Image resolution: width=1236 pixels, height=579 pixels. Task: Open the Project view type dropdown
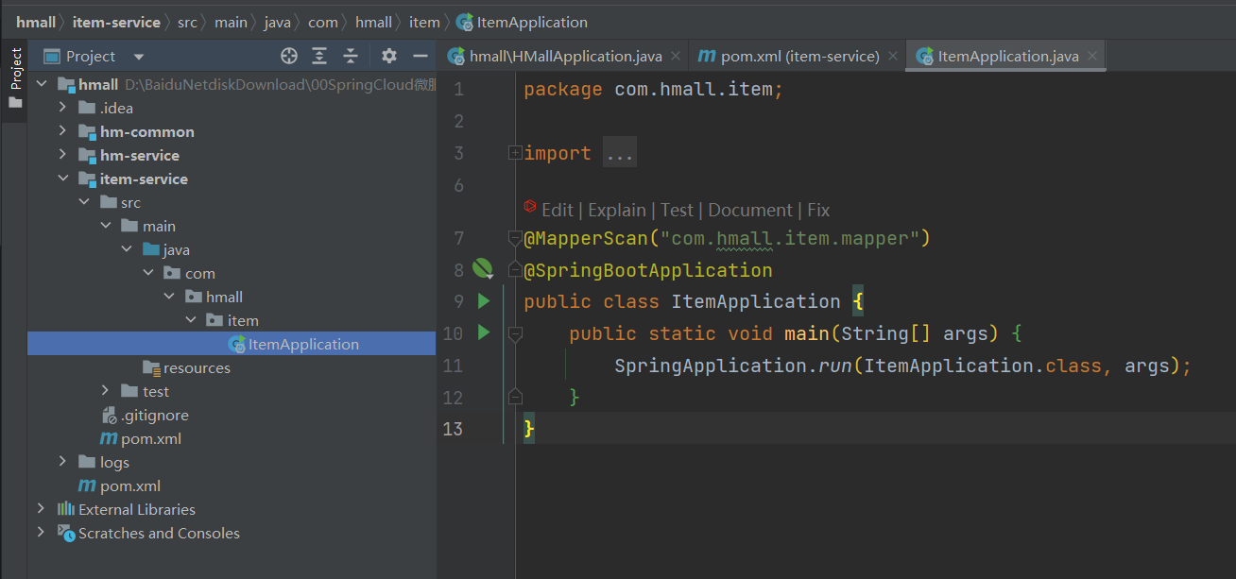click(139, 57)
